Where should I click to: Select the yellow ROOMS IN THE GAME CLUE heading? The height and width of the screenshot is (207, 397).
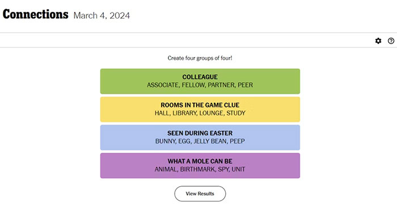pos(200,105)
